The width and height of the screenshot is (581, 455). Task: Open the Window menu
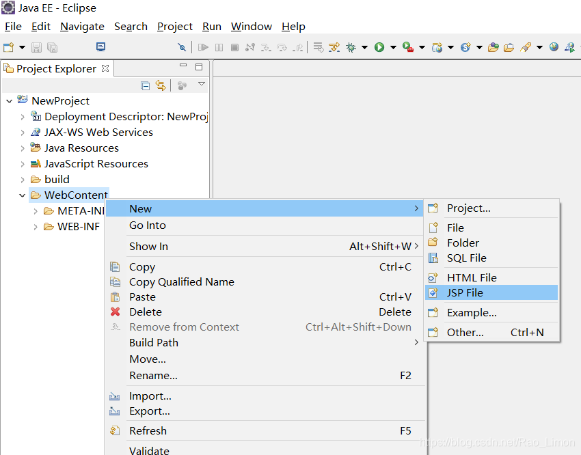coord(252,27)
